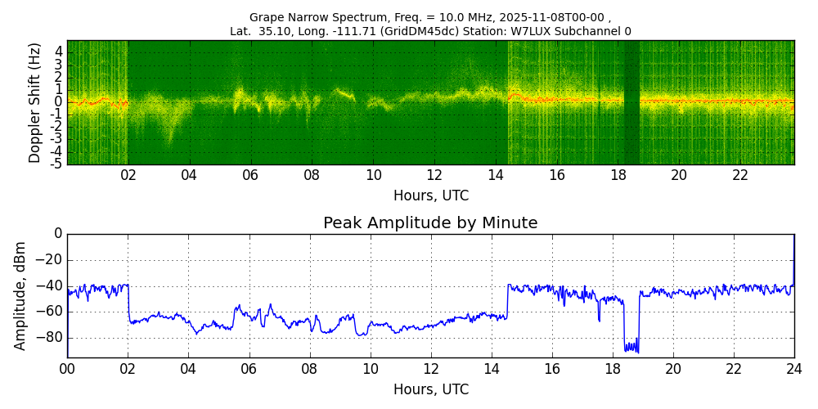The width and height of the screenshot is (818, 409).
Task: Click the -80 dBm amplitude tick label
Action: (49, 337)
